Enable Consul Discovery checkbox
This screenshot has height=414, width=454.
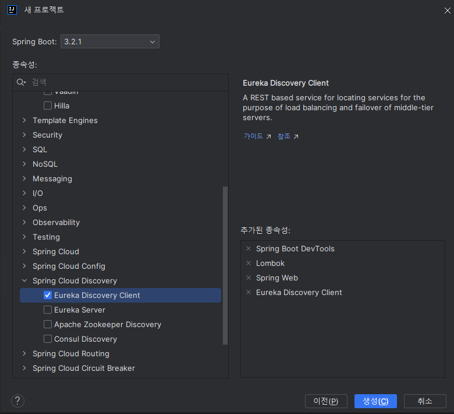click(x=48, y=339)
